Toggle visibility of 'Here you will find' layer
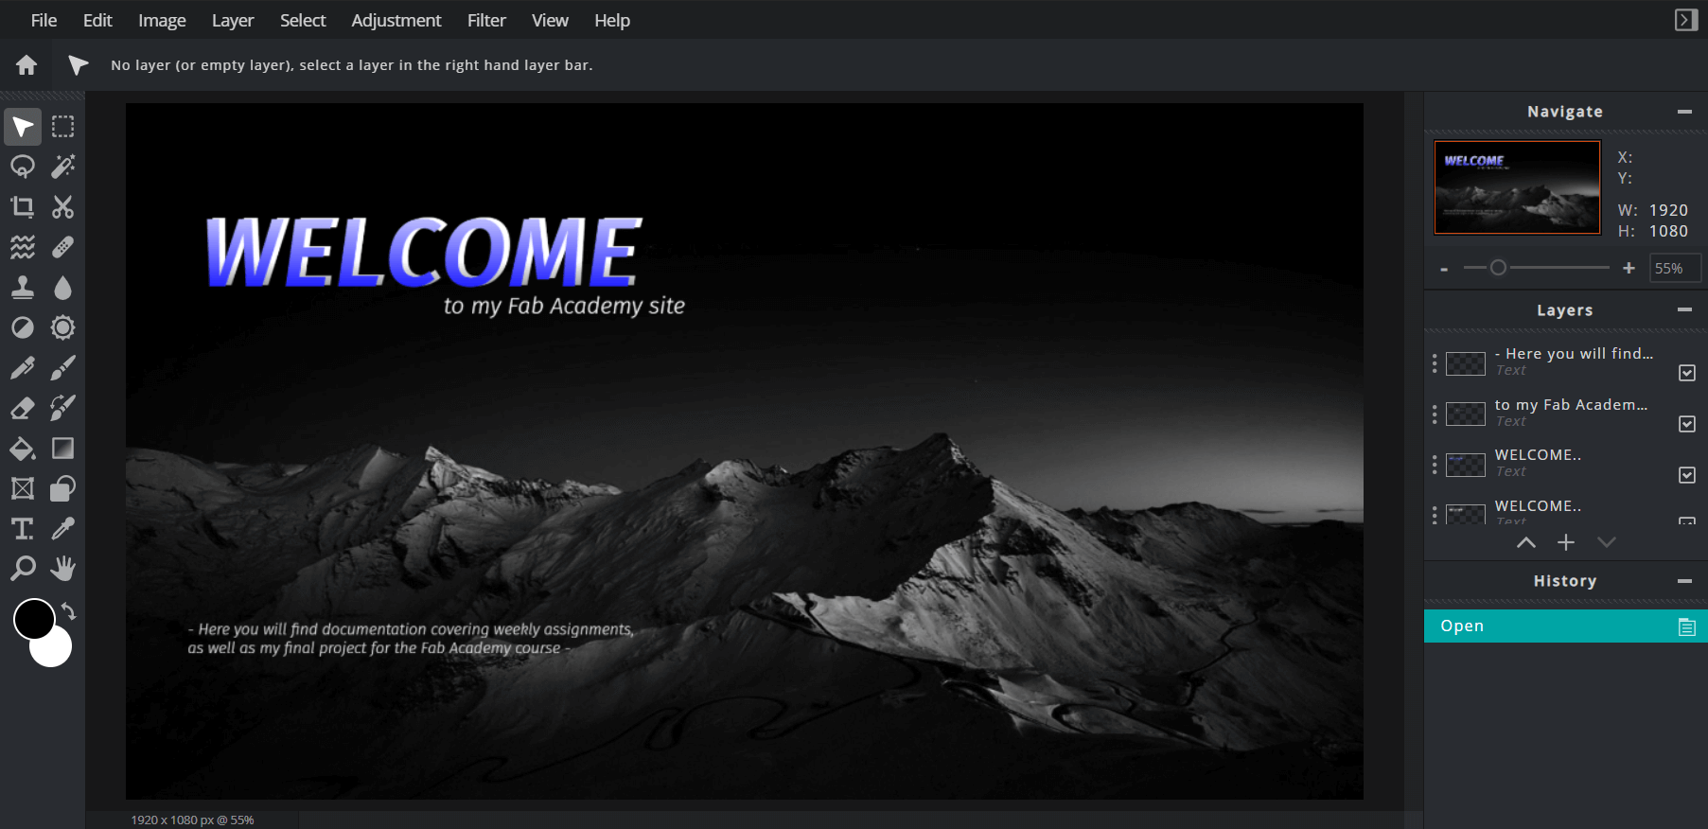Screen dimensions: 1708x829 click(1687, 373)
